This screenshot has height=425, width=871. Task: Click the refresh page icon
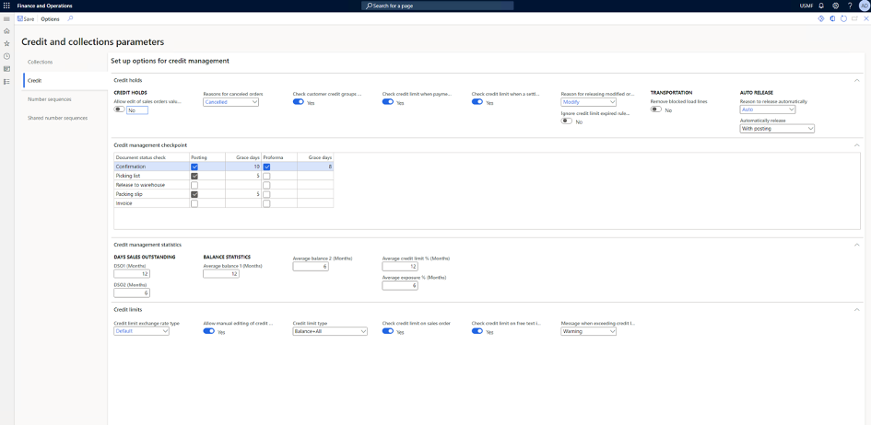coord(843,18)
